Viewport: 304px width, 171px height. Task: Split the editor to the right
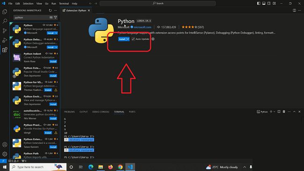[294, 10]
